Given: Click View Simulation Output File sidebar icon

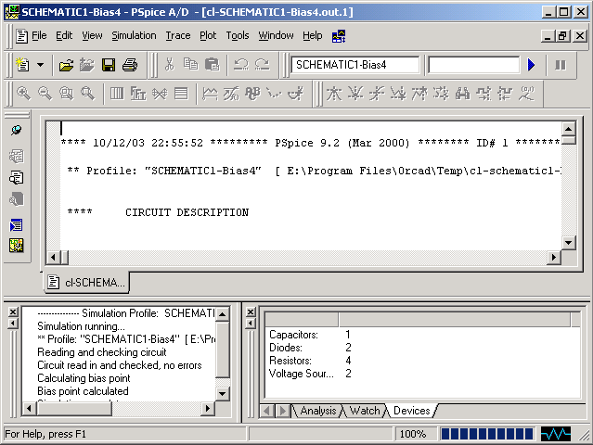Looking at the screenshot, I should (x=17, y=178).
